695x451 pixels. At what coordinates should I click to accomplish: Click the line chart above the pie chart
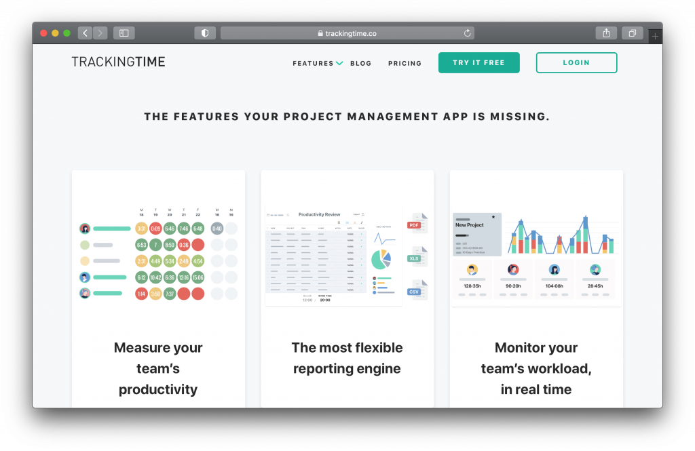(384, 239)
